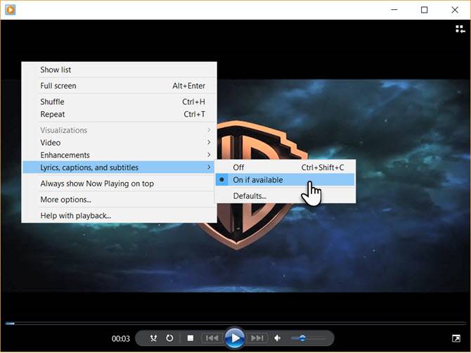471x353 pixels.
Task: Skip to the next track
Action: [x=257, y=338]
